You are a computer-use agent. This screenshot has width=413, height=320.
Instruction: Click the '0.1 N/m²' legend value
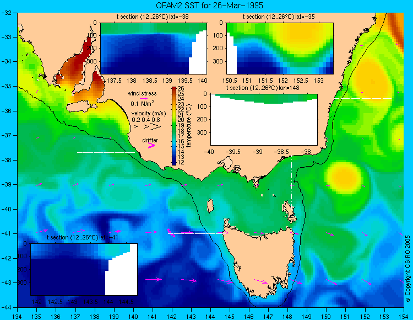coord(143,103)
